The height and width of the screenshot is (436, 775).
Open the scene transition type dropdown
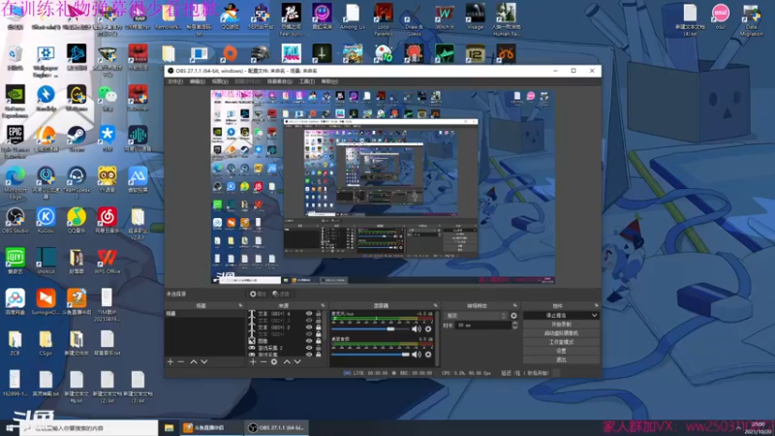[476, 316]
